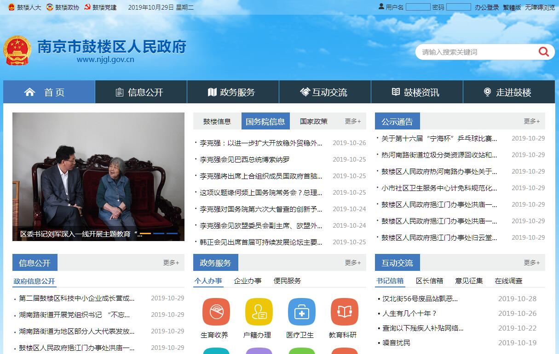
Task: Click the national emblem logo
Action: (17, 50)
